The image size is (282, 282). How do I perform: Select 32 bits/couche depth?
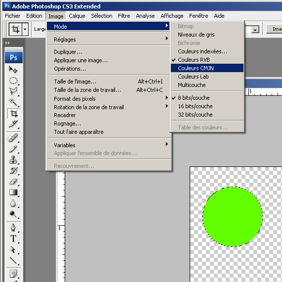click(207, 115)
